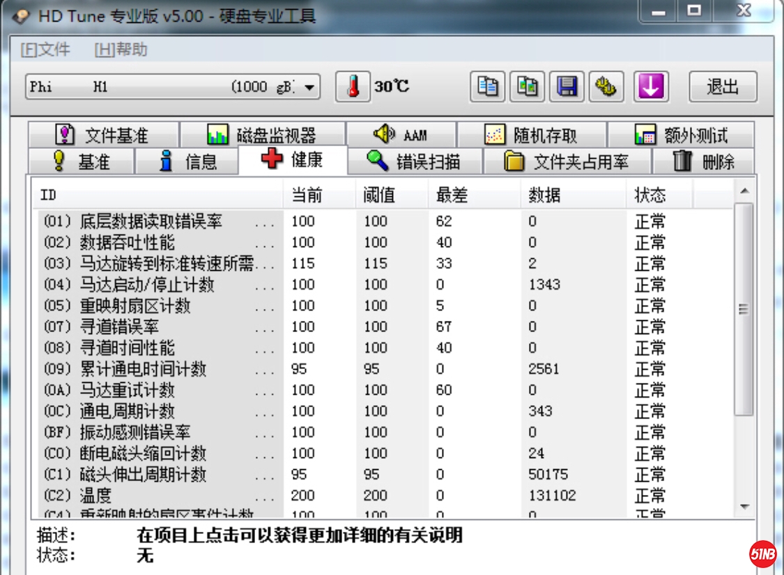This screenshot has width=784, height=575.
Task: Click the copy text to clipboard icon
Action: coord(488,87)
